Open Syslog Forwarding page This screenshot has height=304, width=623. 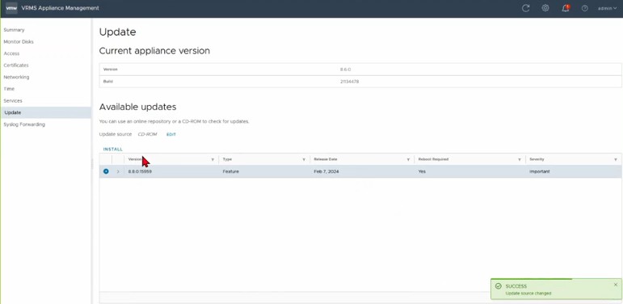tap(24, 125)
